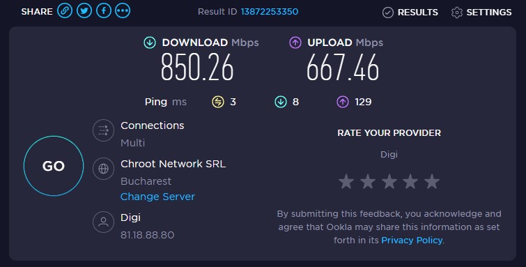Open the SETTINGS menu
Viewport: 526px width, 267px height.
pos(481,13)
